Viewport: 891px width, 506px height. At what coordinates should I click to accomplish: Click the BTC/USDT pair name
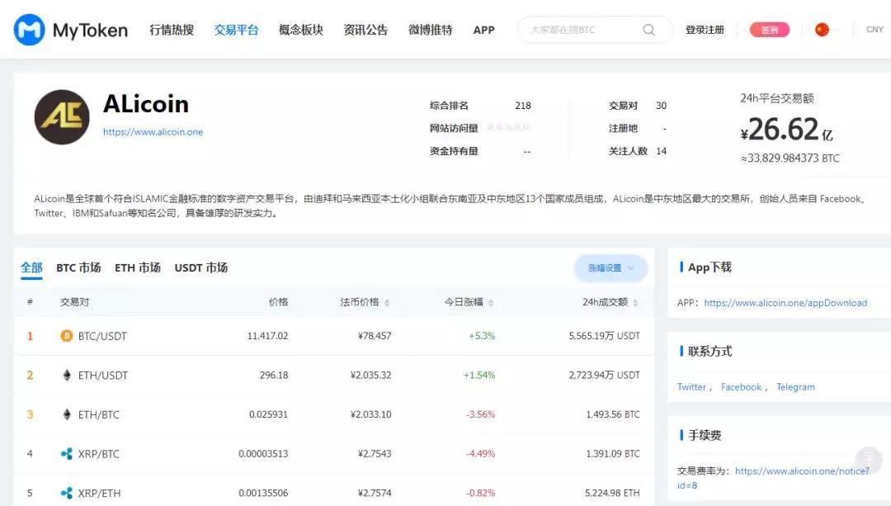point(102,336)
